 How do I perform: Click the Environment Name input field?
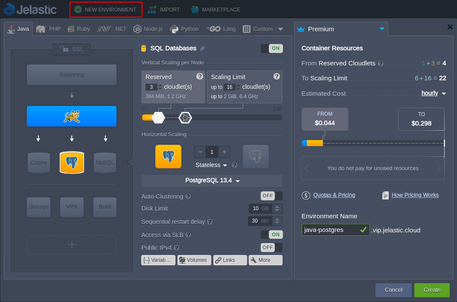(x=335, y=230)
